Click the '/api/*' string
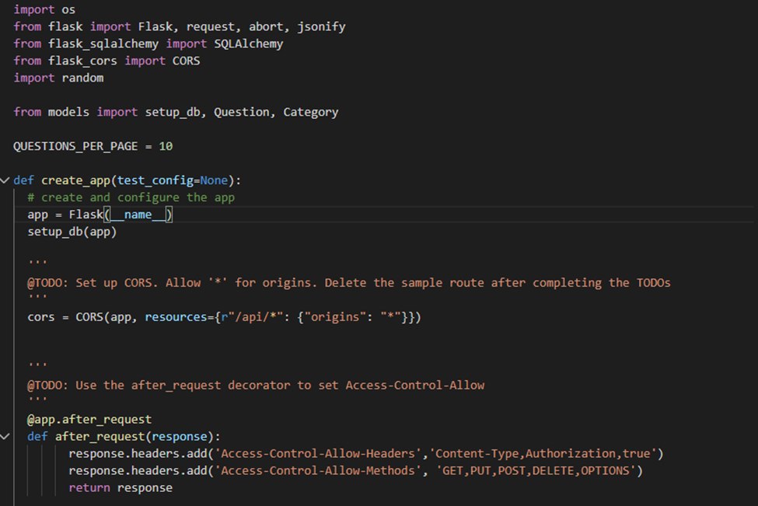 pos(255,317)
